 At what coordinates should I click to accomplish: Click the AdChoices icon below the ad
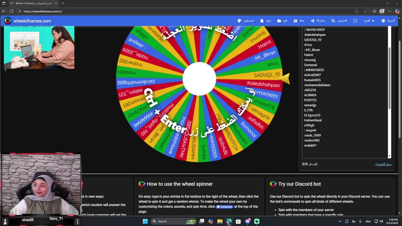[x=5, y=70]
